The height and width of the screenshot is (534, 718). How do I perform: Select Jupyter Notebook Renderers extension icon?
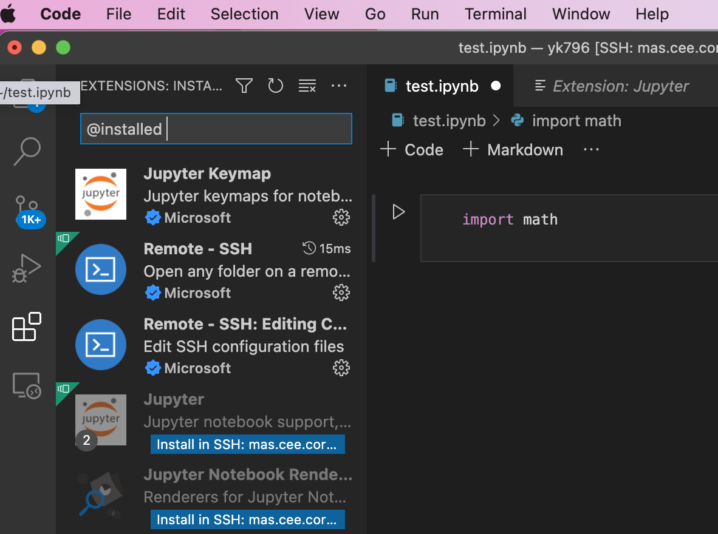(101, 495)
